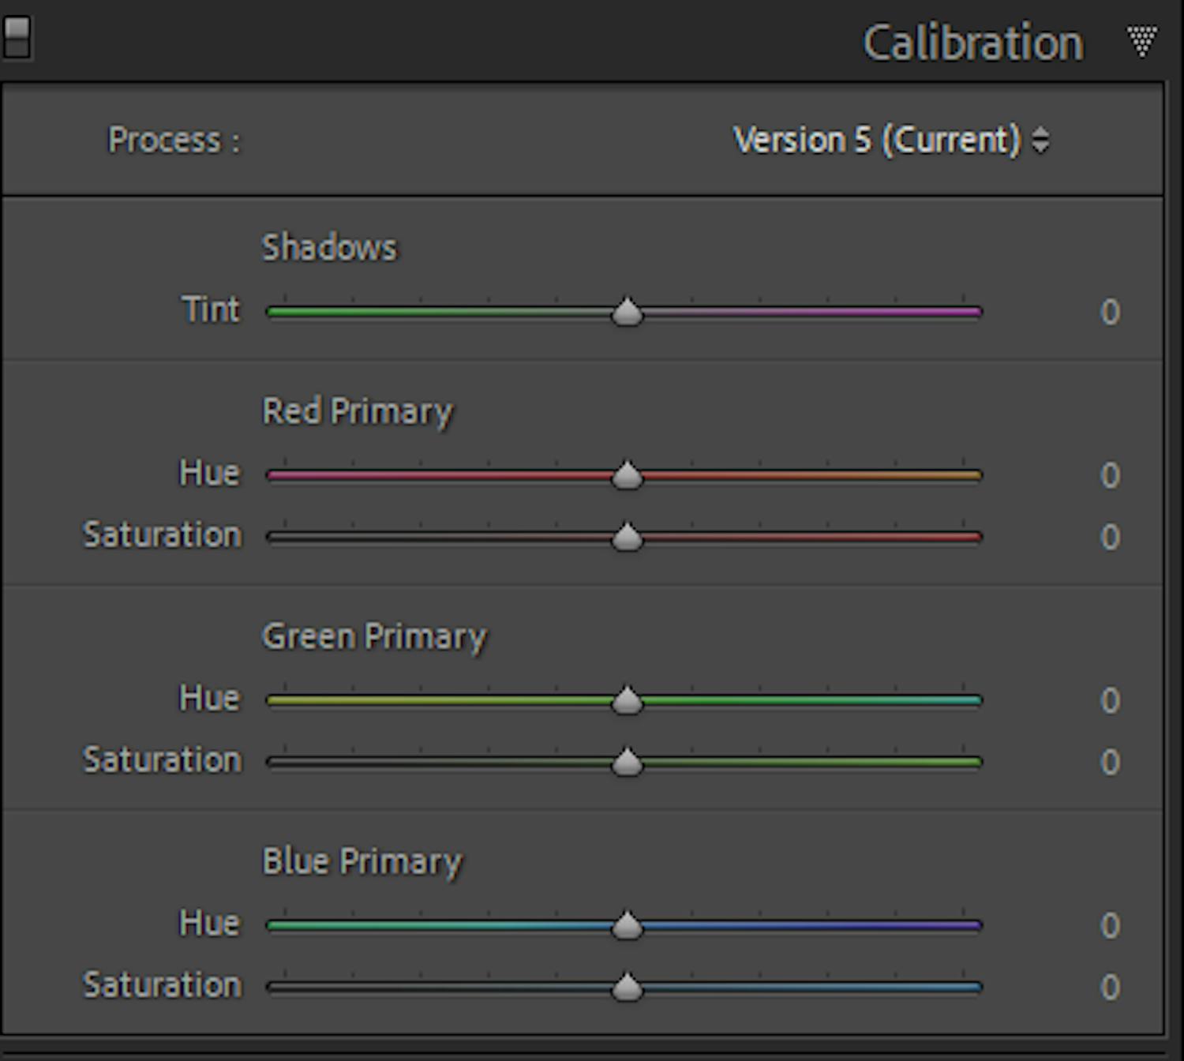The width and height of the screenshot is (1184, 1061).
Task: Click the Blue Primary Saturation slider handle
Action: (x=628, y=987)
